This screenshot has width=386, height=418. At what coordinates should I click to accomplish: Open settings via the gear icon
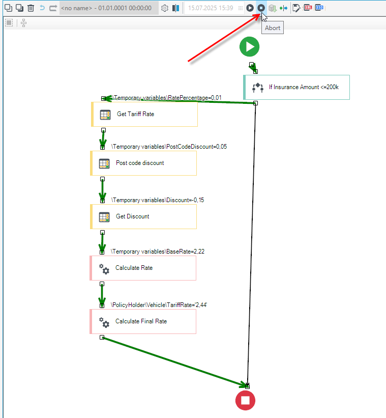165,8
